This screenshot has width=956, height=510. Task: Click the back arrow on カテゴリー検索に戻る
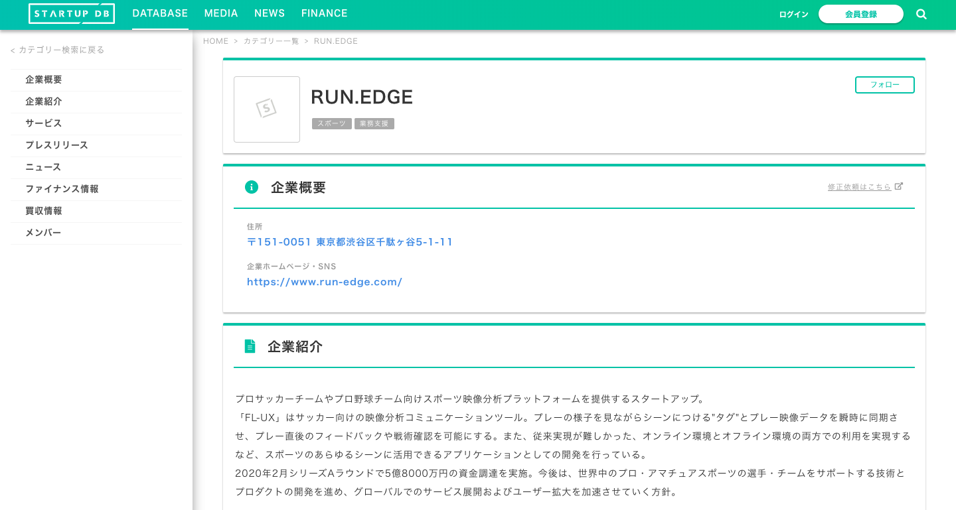pyautogui.click(x=11, y=49)
